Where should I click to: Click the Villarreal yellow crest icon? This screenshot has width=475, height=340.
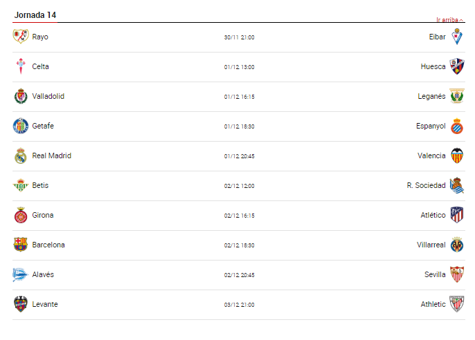457,245
